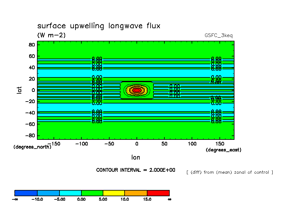Click the red center of the equatorial anomaly

pyautogui.click(x=136, y=90)
